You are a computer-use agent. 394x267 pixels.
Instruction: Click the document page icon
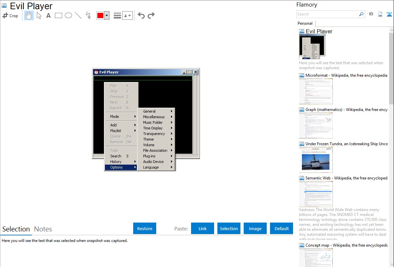pos(380,14)
